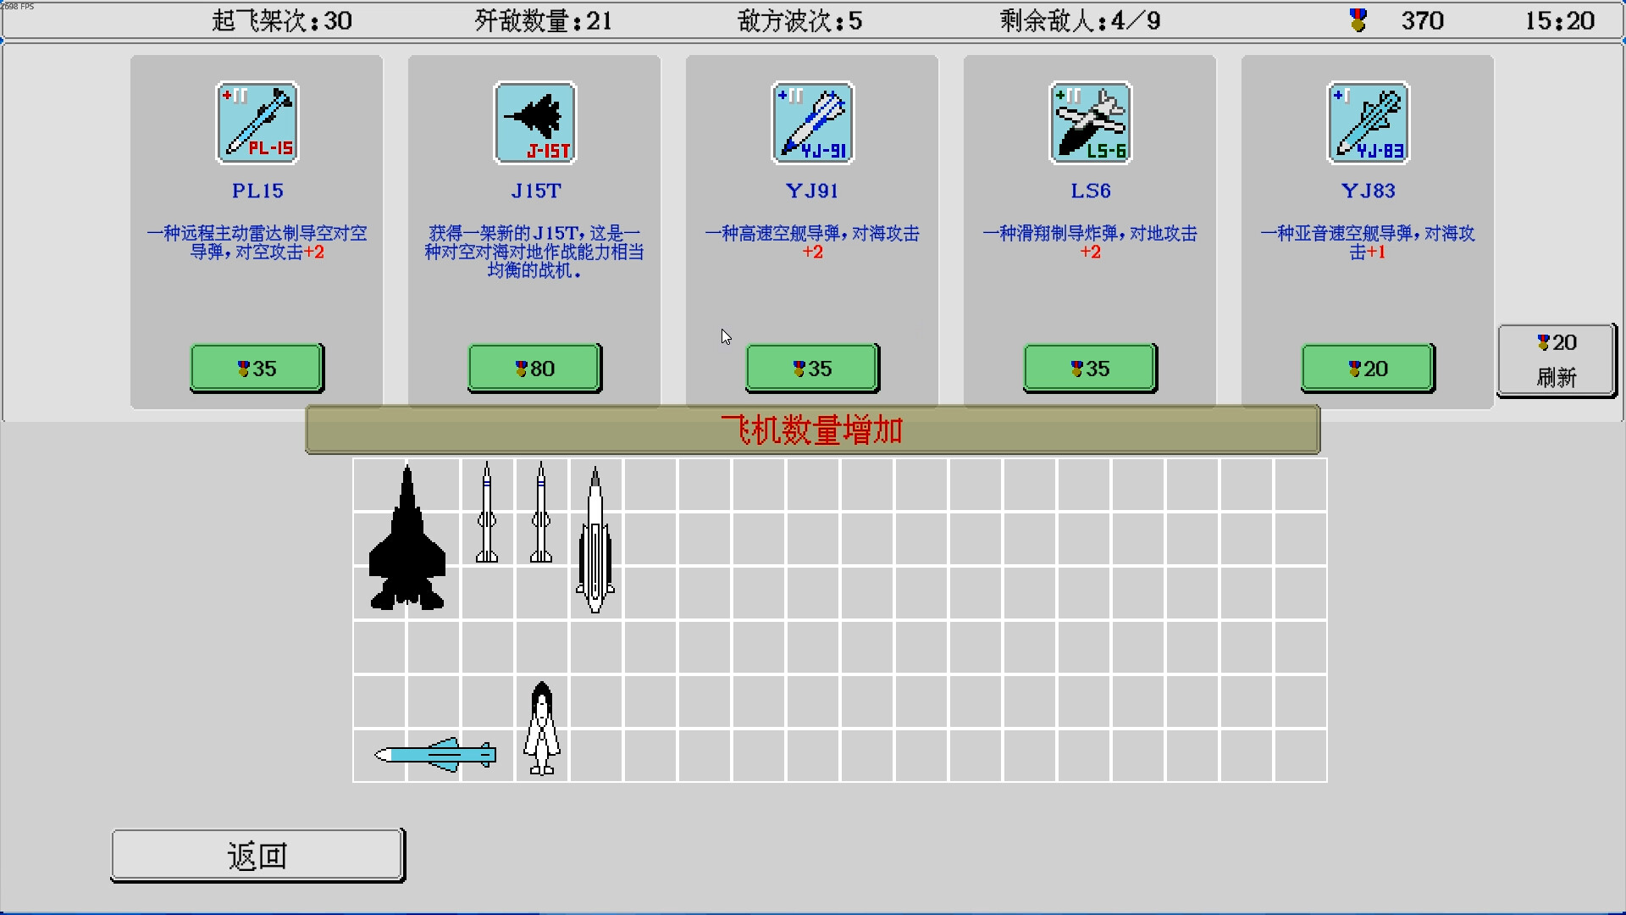The image size is (1626, 915).
Task: Buy LS6 for 35 medals
Action: (x=1091, y=369)
